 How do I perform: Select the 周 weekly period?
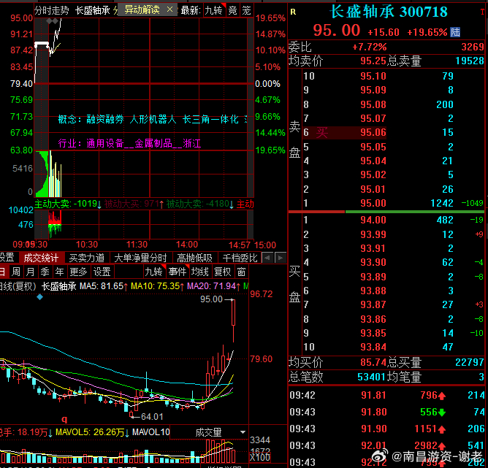[16, 272]
